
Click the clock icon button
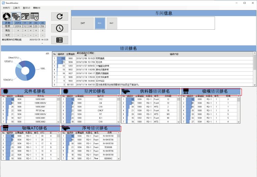pyautogui.click(x=59, y=28)
